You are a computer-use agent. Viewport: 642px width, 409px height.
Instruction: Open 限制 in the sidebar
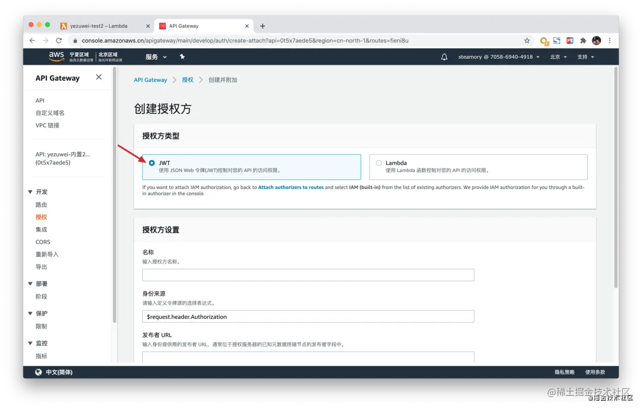pos(41,326)
